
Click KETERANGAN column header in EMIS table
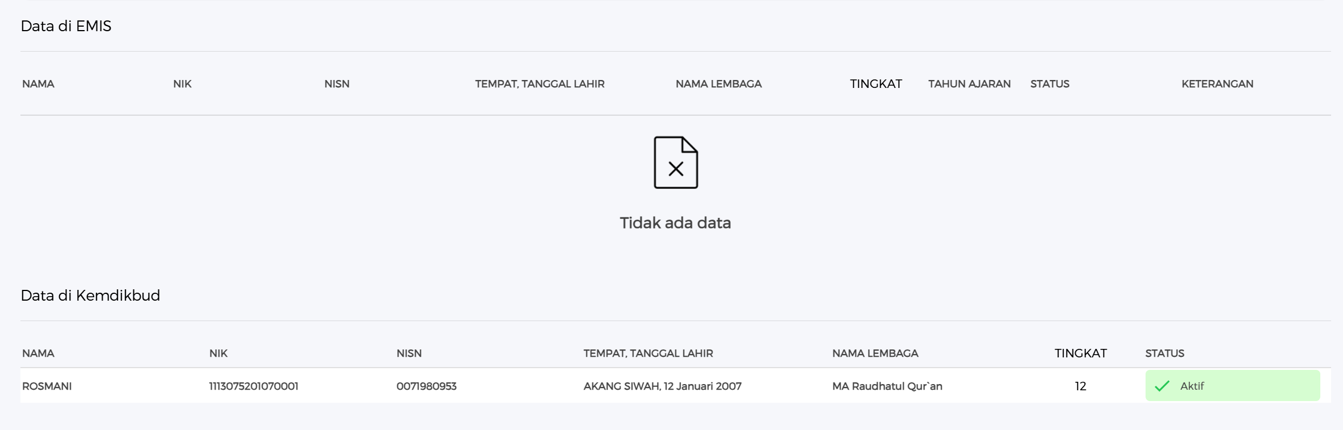1217,84
